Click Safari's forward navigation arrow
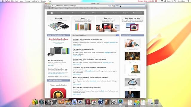191x107 pixels. (49, 6)
